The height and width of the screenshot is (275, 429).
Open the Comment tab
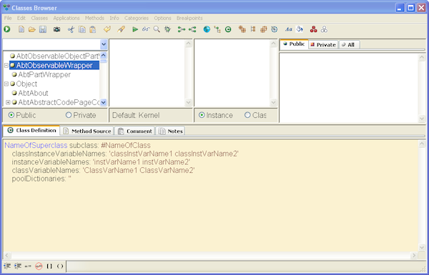point(135,131)
